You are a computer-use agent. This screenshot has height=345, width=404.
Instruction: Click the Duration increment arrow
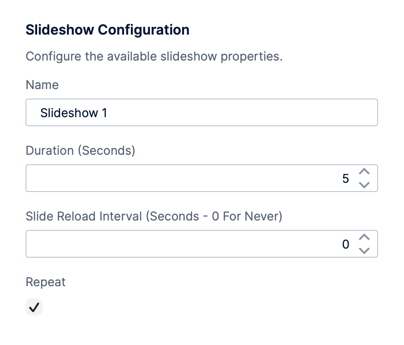point(364,172)
